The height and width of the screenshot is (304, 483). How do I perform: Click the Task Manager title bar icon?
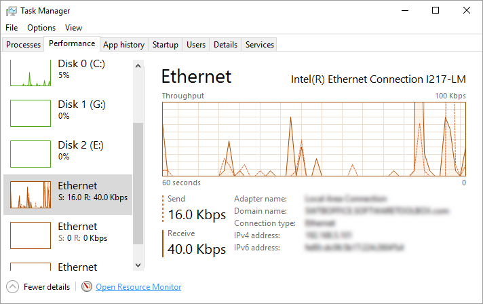12,11
